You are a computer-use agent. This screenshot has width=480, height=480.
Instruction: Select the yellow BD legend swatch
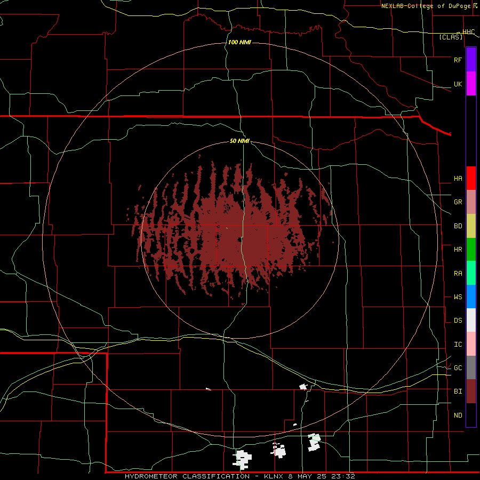click(x=471, y=226)
